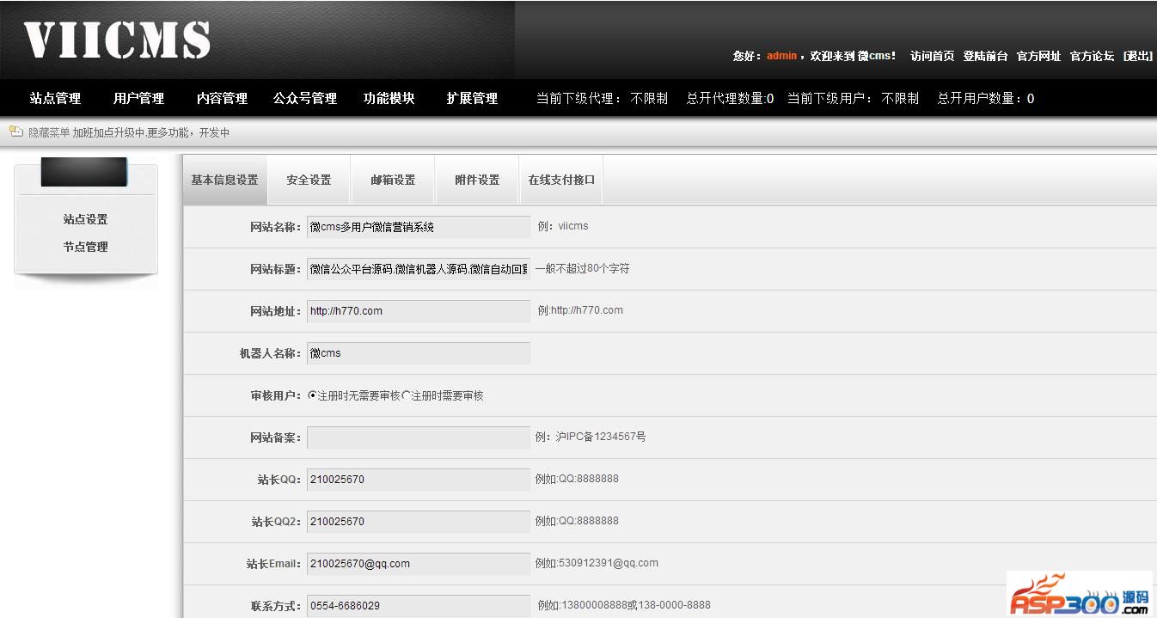The width and height of the screenshot is (1157, 618).
Task: Click admin username link
Action: 781,56
